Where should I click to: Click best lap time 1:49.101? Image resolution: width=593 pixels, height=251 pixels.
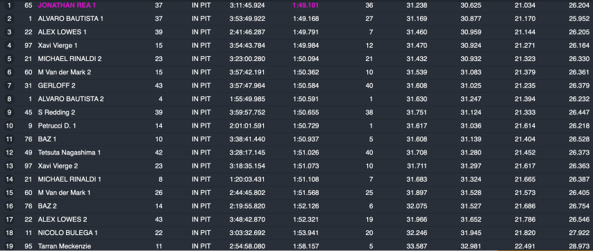coord(306,6)
